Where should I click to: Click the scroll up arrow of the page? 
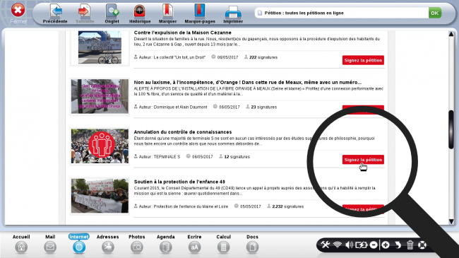pyautogui.click(x=451, y=34)
